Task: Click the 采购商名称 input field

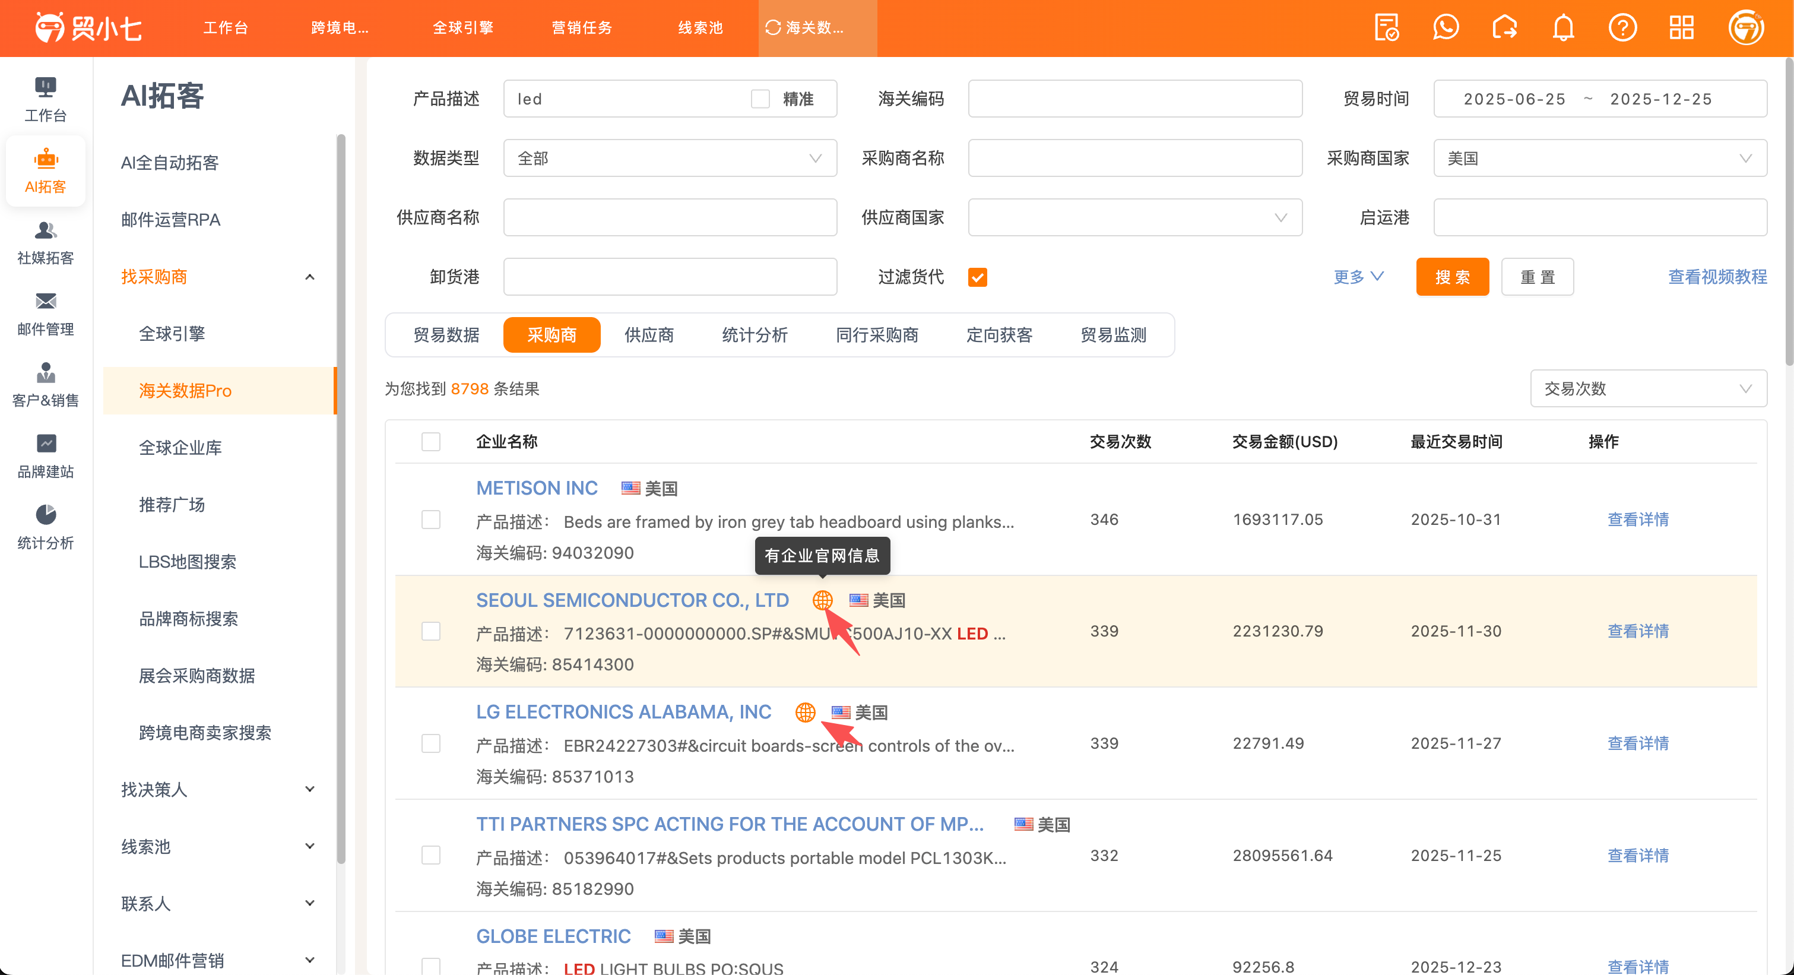Action: 1134,158
